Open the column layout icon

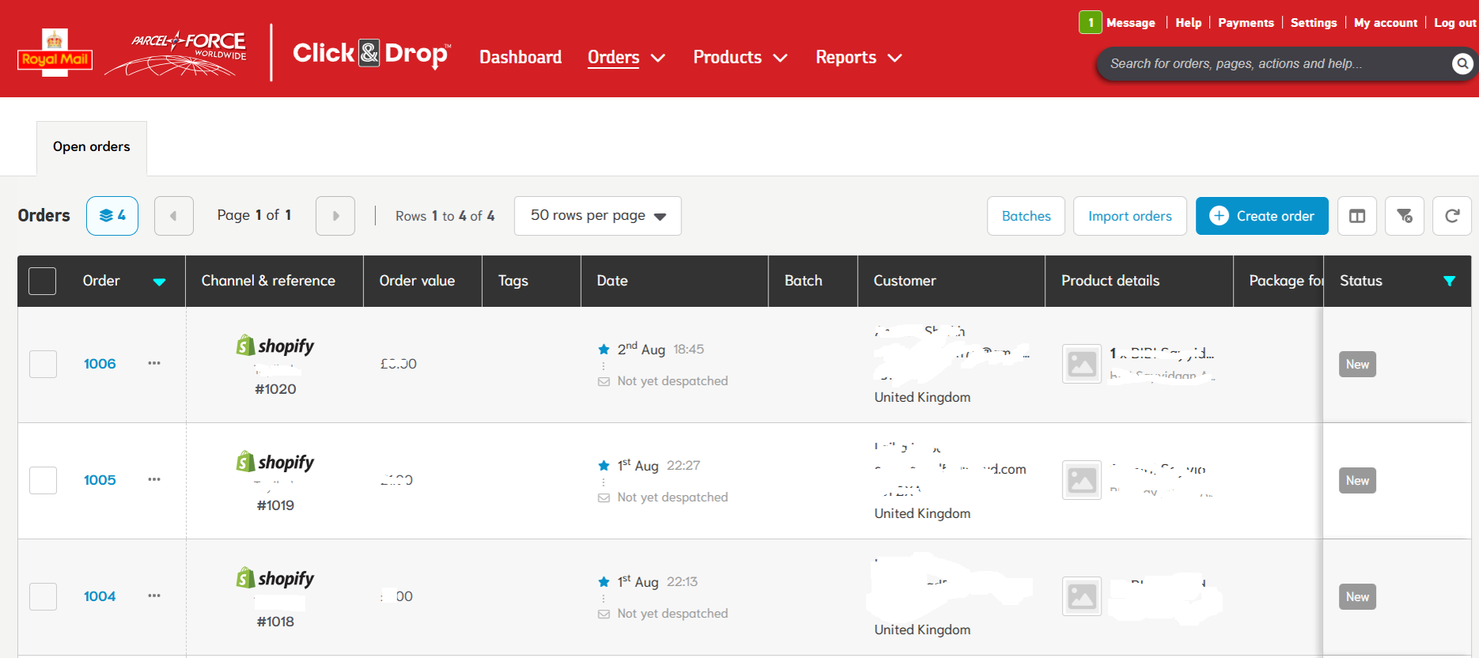(x=1357, y=216)
